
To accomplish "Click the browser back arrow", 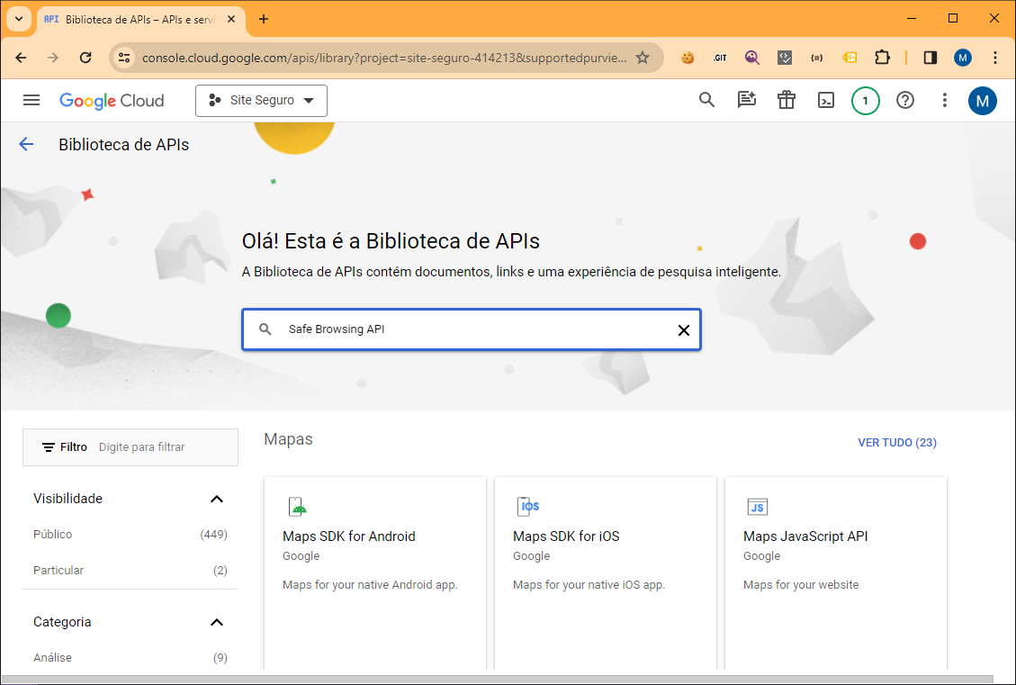I will coord(22,58).
